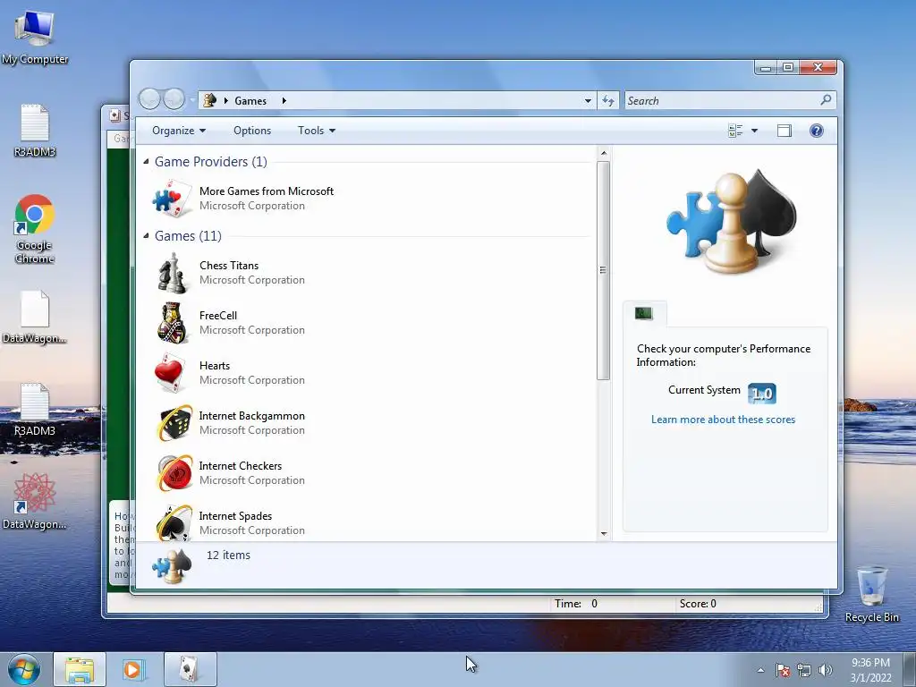Open the address bar history dropdown

pyautogui.click(x=588, y=100)
